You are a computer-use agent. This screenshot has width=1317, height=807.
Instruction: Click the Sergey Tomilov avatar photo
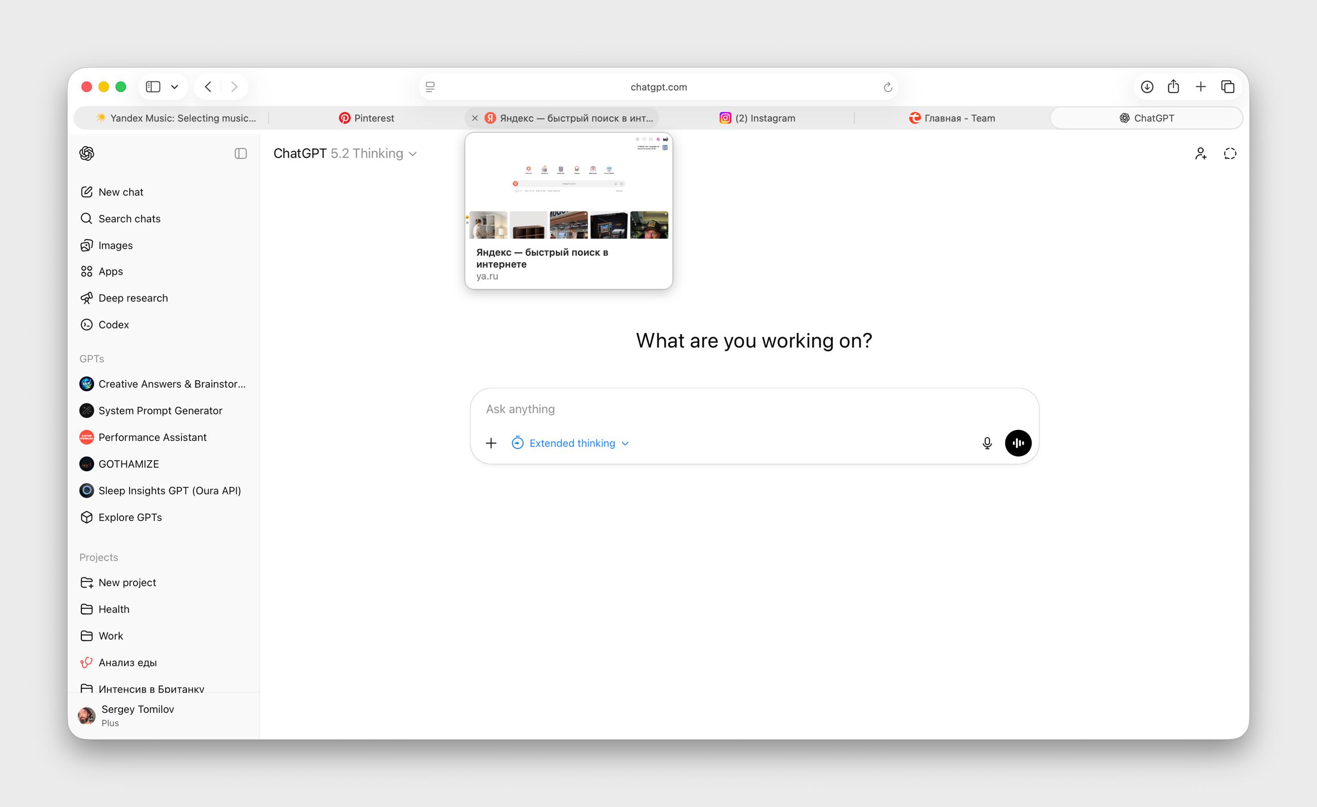point(86,715)
